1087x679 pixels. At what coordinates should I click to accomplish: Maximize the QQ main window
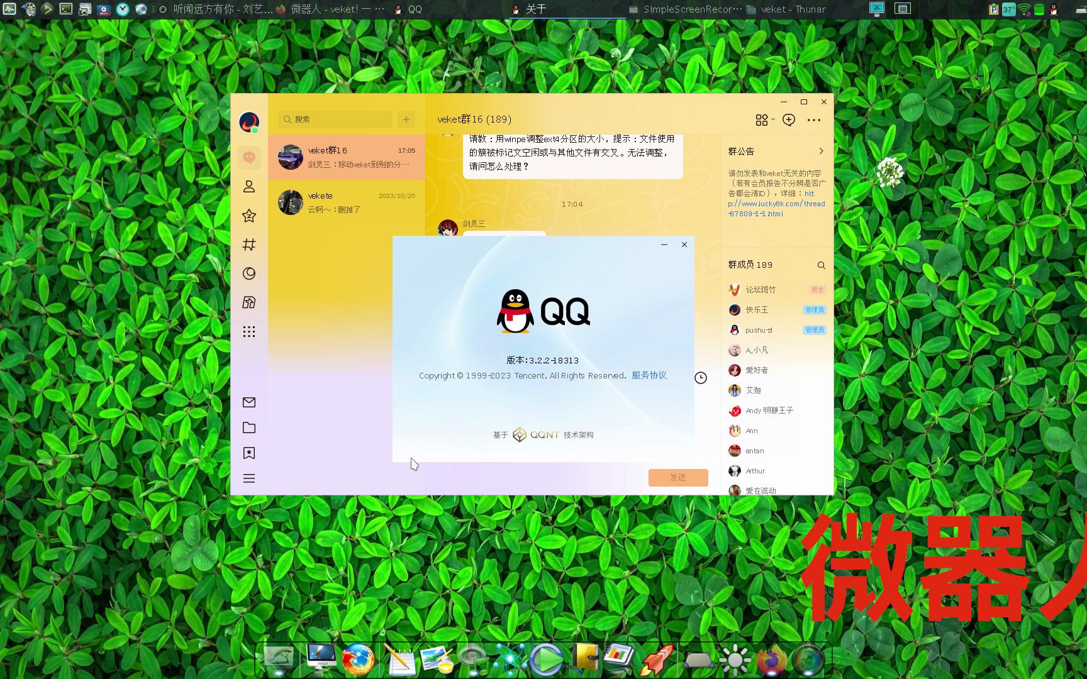pyautogui.click(x=803, y=102)
